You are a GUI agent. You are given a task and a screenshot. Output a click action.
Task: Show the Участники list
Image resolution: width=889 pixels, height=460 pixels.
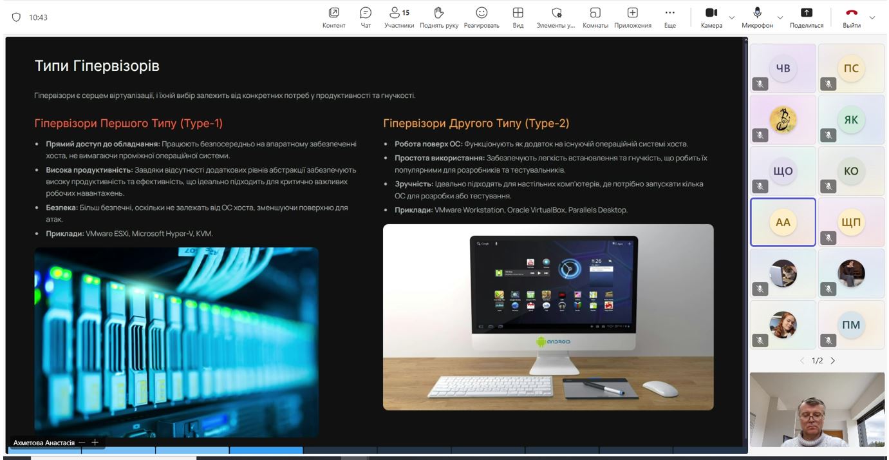(x=399, y=17)
